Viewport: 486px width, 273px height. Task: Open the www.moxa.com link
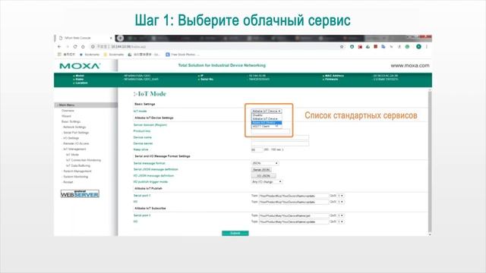point(410,66)
